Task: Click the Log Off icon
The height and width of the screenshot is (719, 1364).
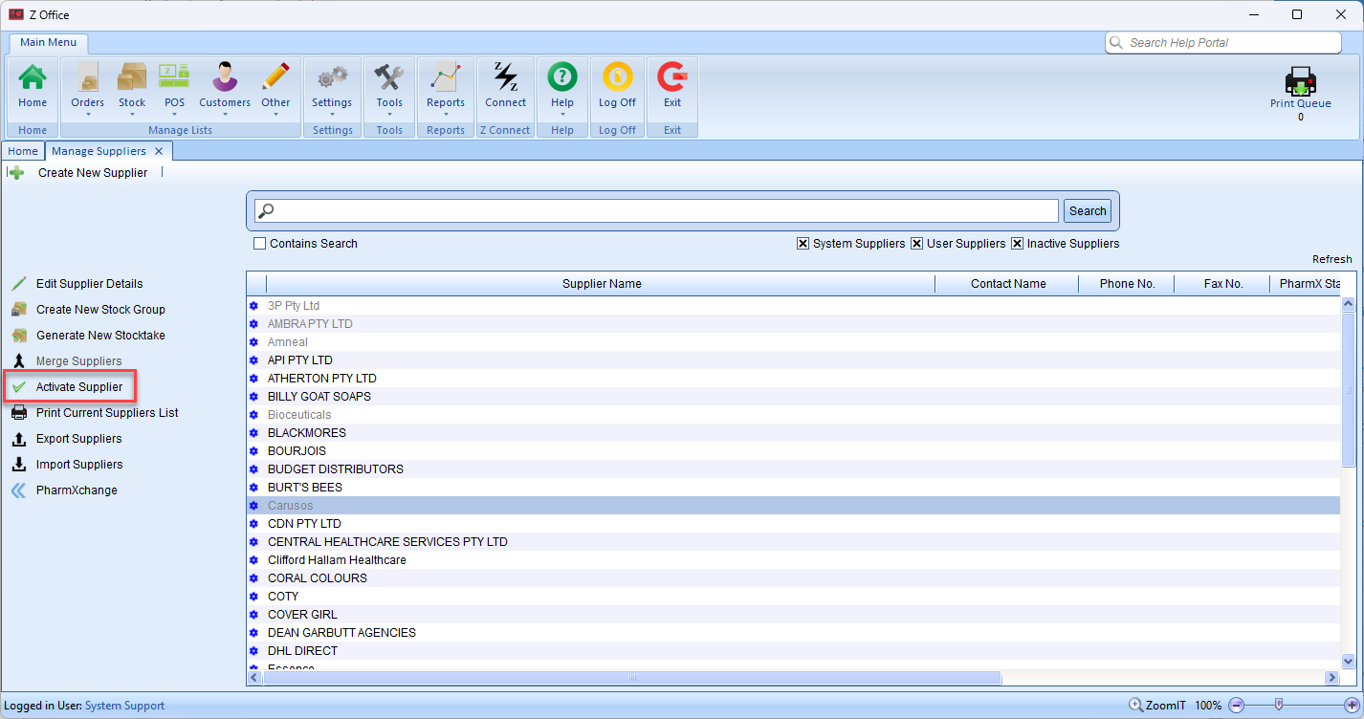Action: (617, 77)
